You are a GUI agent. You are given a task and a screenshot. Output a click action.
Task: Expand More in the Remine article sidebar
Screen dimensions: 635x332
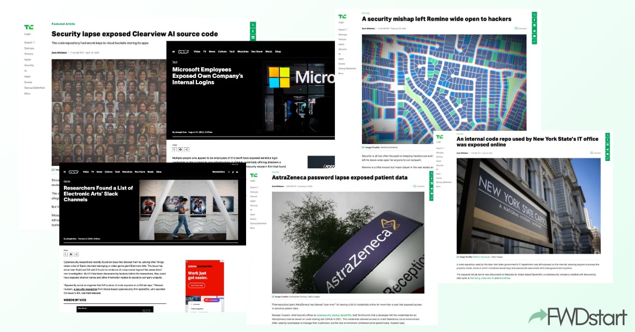(341, 73)
